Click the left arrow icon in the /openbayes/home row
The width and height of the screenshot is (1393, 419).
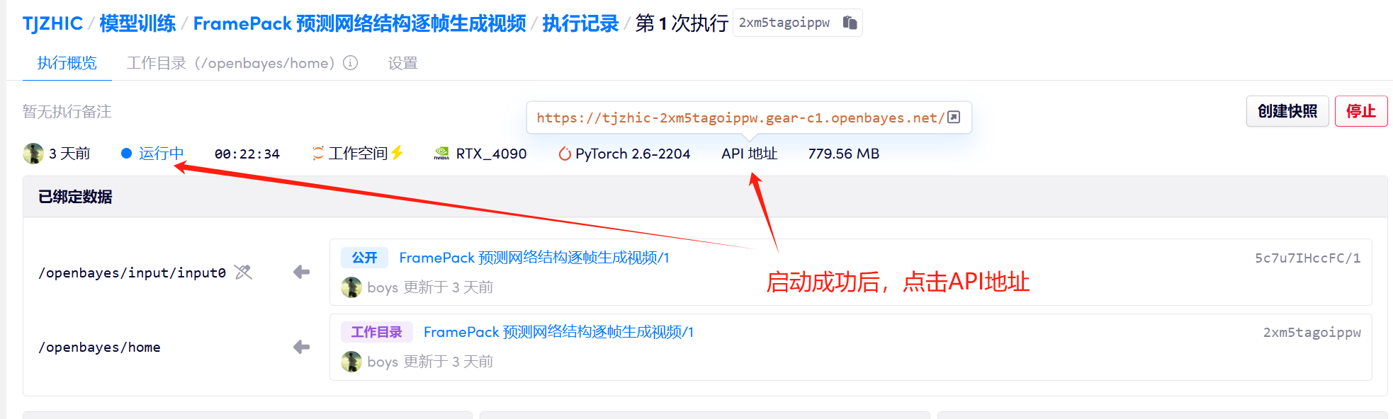pos(301,347)
